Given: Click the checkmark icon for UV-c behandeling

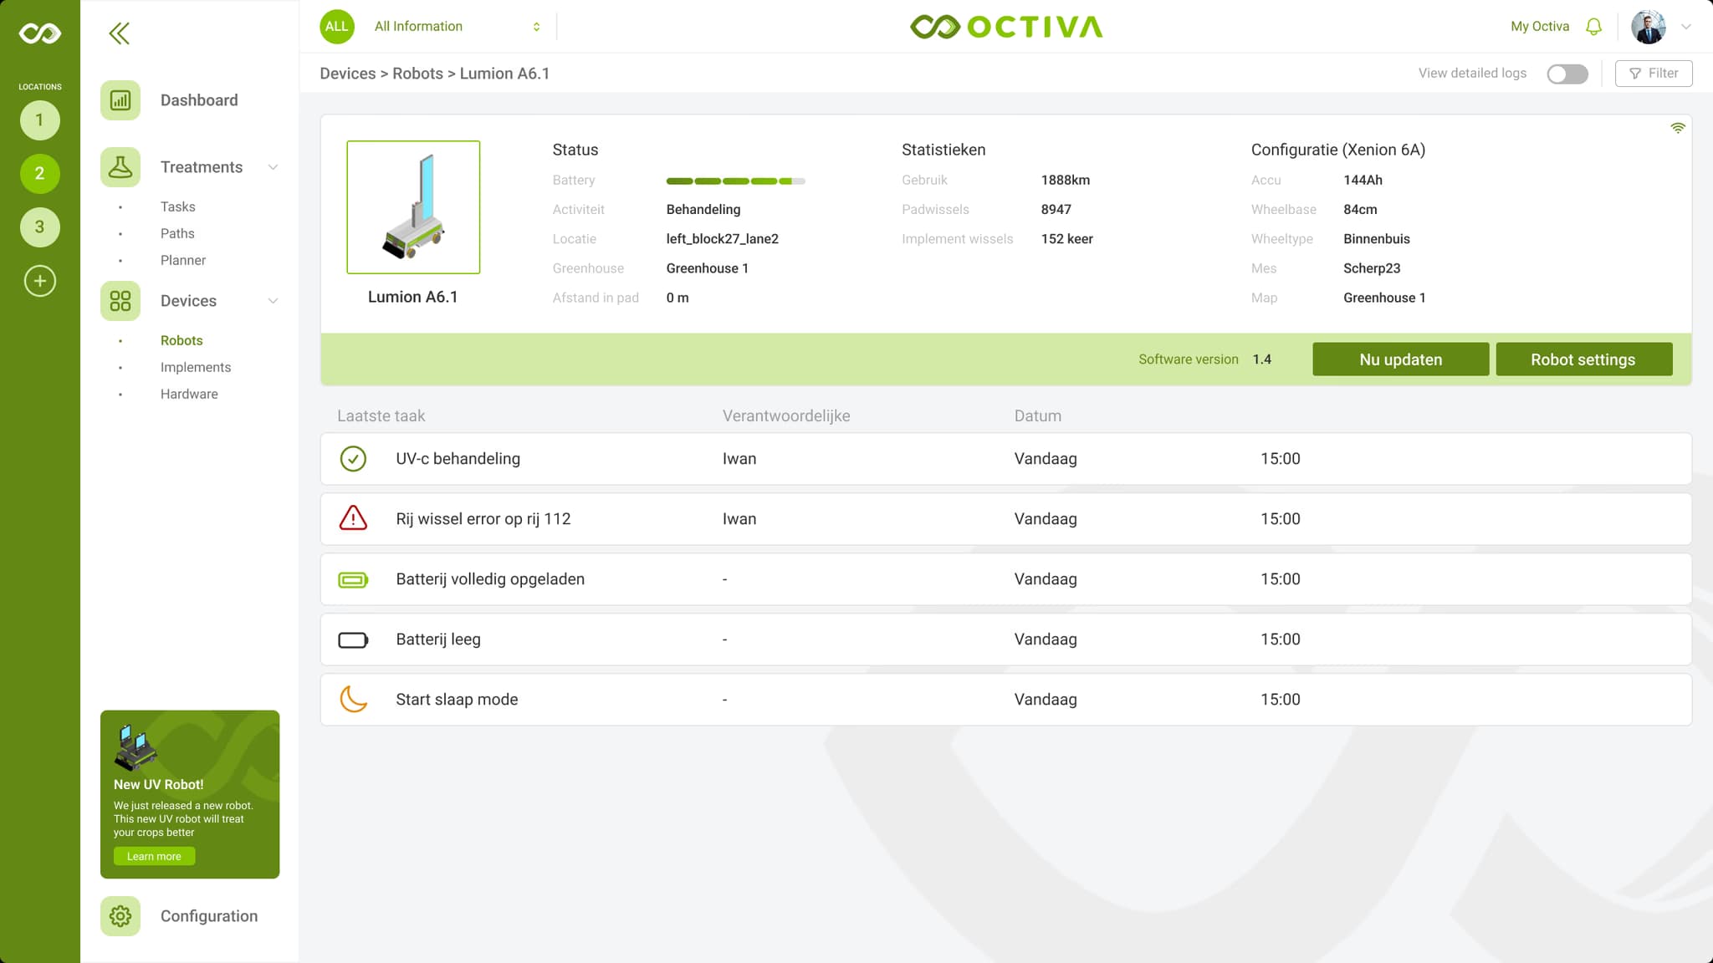Looking at the screenshot, I should (353, 459).
